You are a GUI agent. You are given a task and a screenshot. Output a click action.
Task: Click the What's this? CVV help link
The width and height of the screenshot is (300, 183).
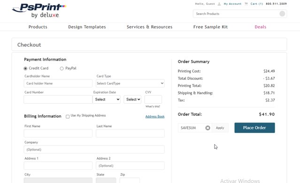pyautogui.click(x=153, y=107)
